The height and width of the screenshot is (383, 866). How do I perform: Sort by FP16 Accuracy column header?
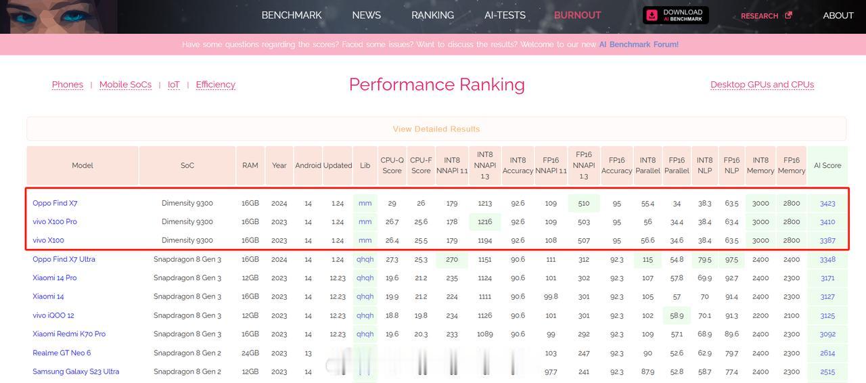tap(616, 165)
